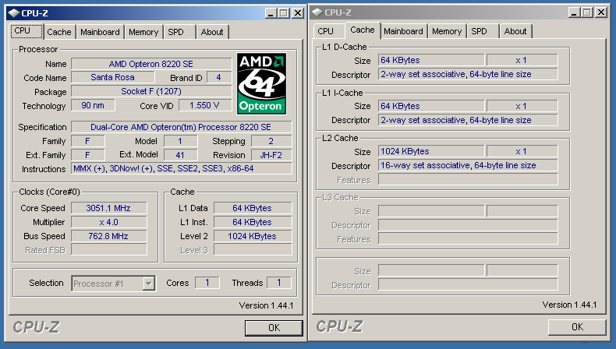Click the Specification field Dual-Core AMD Opteron
616x349 pixels.
pyautogui.click(x=181, y=127)
